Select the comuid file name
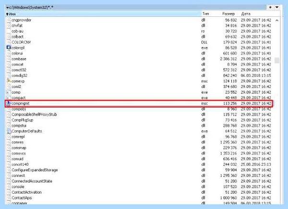 tap(17, 159)
